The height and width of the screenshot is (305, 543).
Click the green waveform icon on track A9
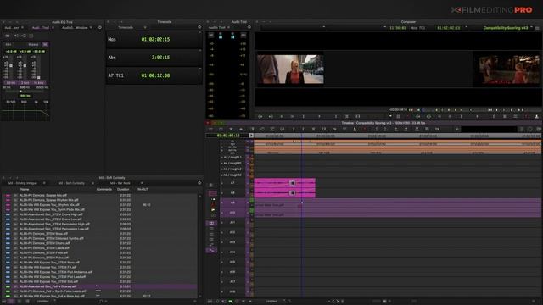[252, 201]
